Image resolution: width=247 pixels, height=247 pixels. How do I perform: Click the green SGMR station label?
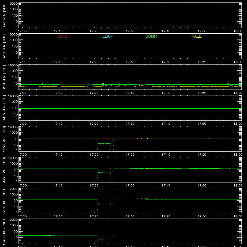(x=151, y=36)
